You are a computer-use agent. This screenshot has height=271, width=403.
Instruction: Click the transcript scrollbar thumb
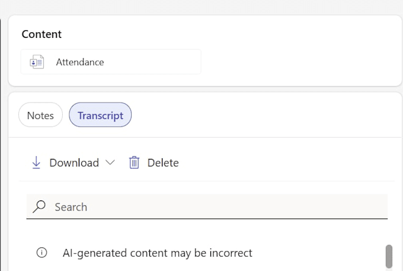point(389,256)
